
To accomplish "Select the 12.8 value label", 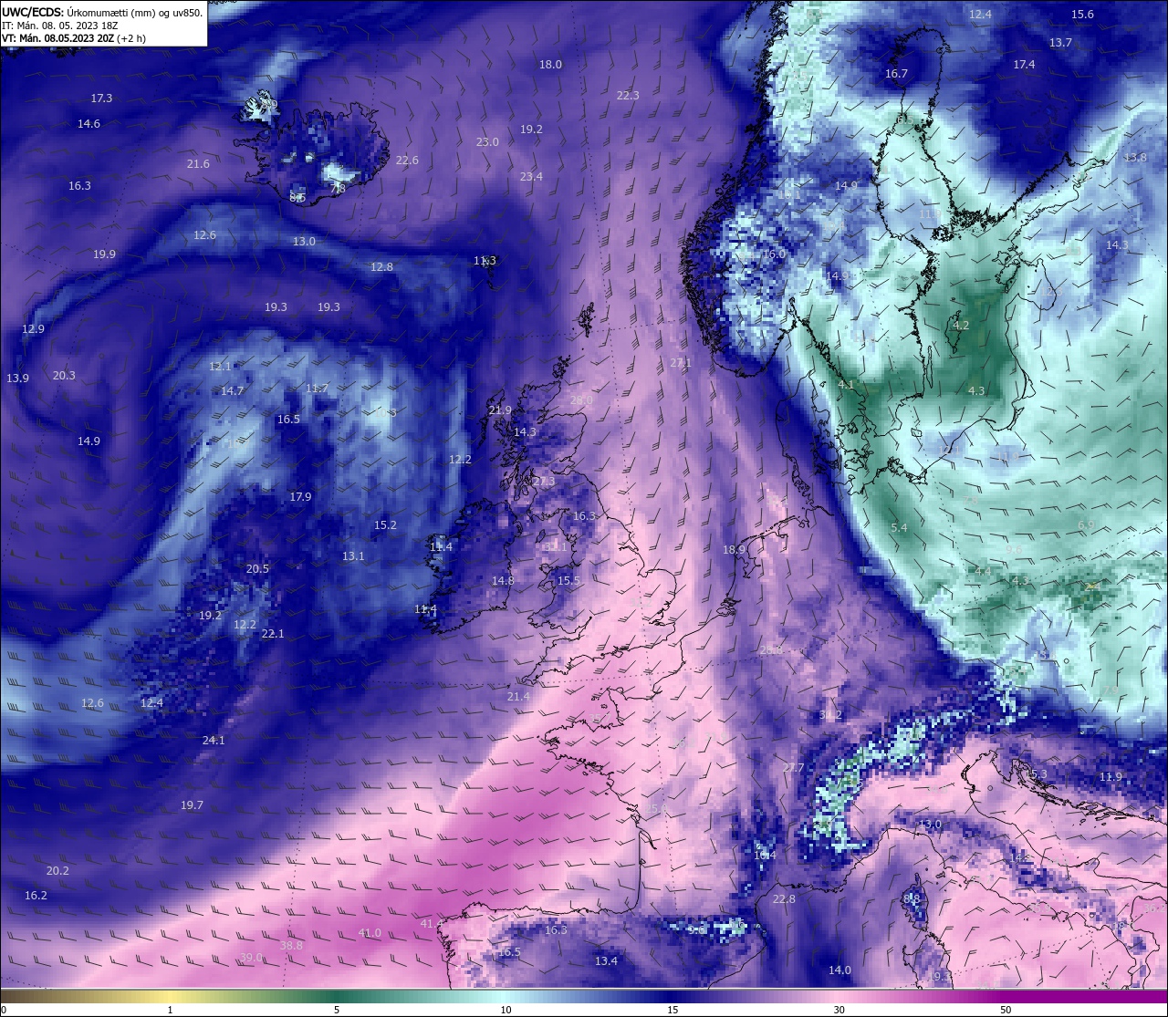I will click(381, 267).
